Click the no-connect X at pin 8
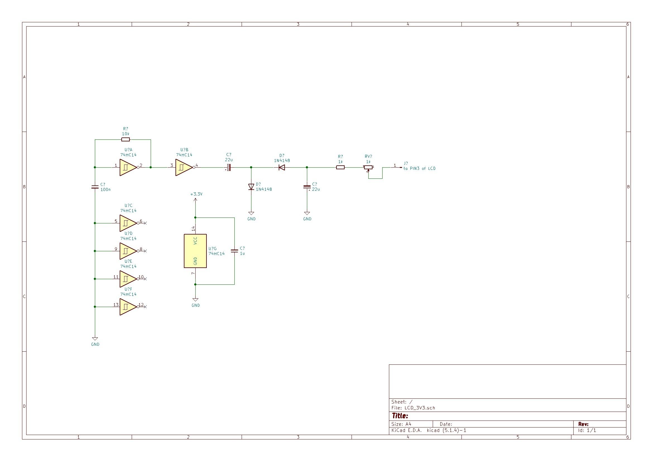654x464 pixels. coord(145,251)
